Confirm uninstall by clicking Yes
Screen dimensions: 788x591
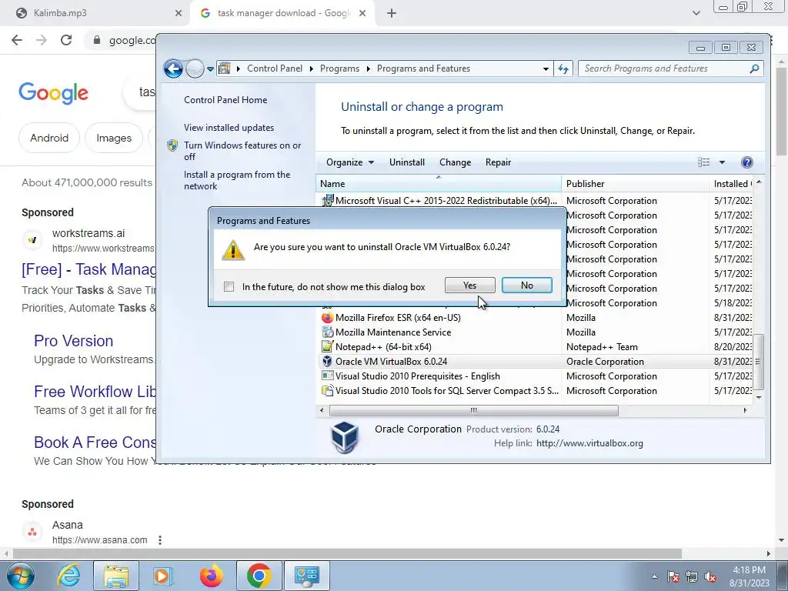[469, 285]
